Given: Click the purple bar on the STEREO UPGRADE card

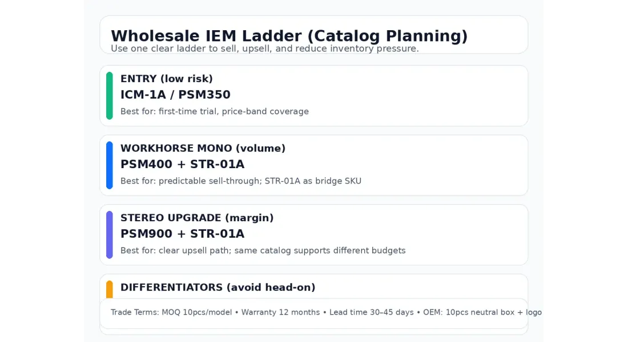Looking at the screenshot, I should coord(110,235).
